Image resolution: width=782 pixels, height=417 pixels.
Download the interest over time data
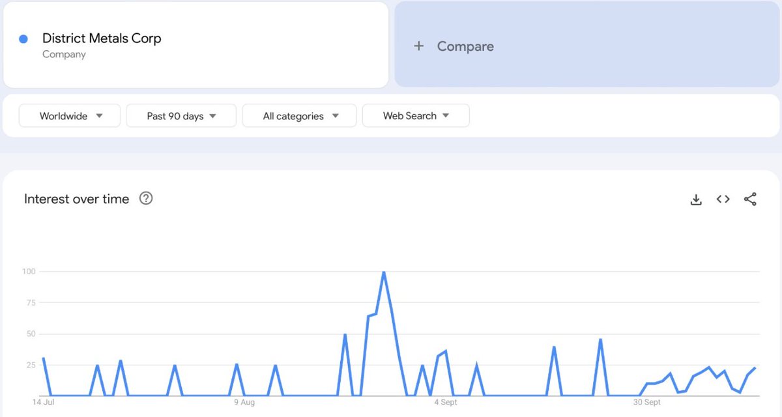[696, 200]
